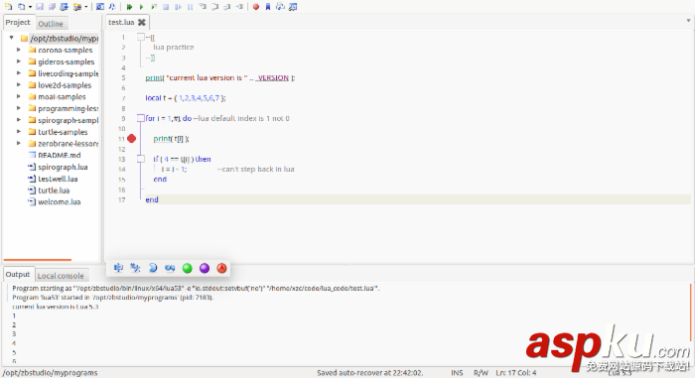
Task: Click the output panel vertical scrollbar
Action: point(691,313)
